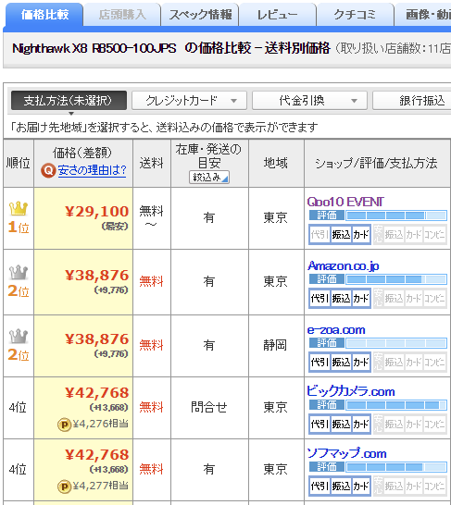Viewport: 451px width, 505px height.
Task: Click the ショップ/評価/支払方法 column header
Action: 376,164
